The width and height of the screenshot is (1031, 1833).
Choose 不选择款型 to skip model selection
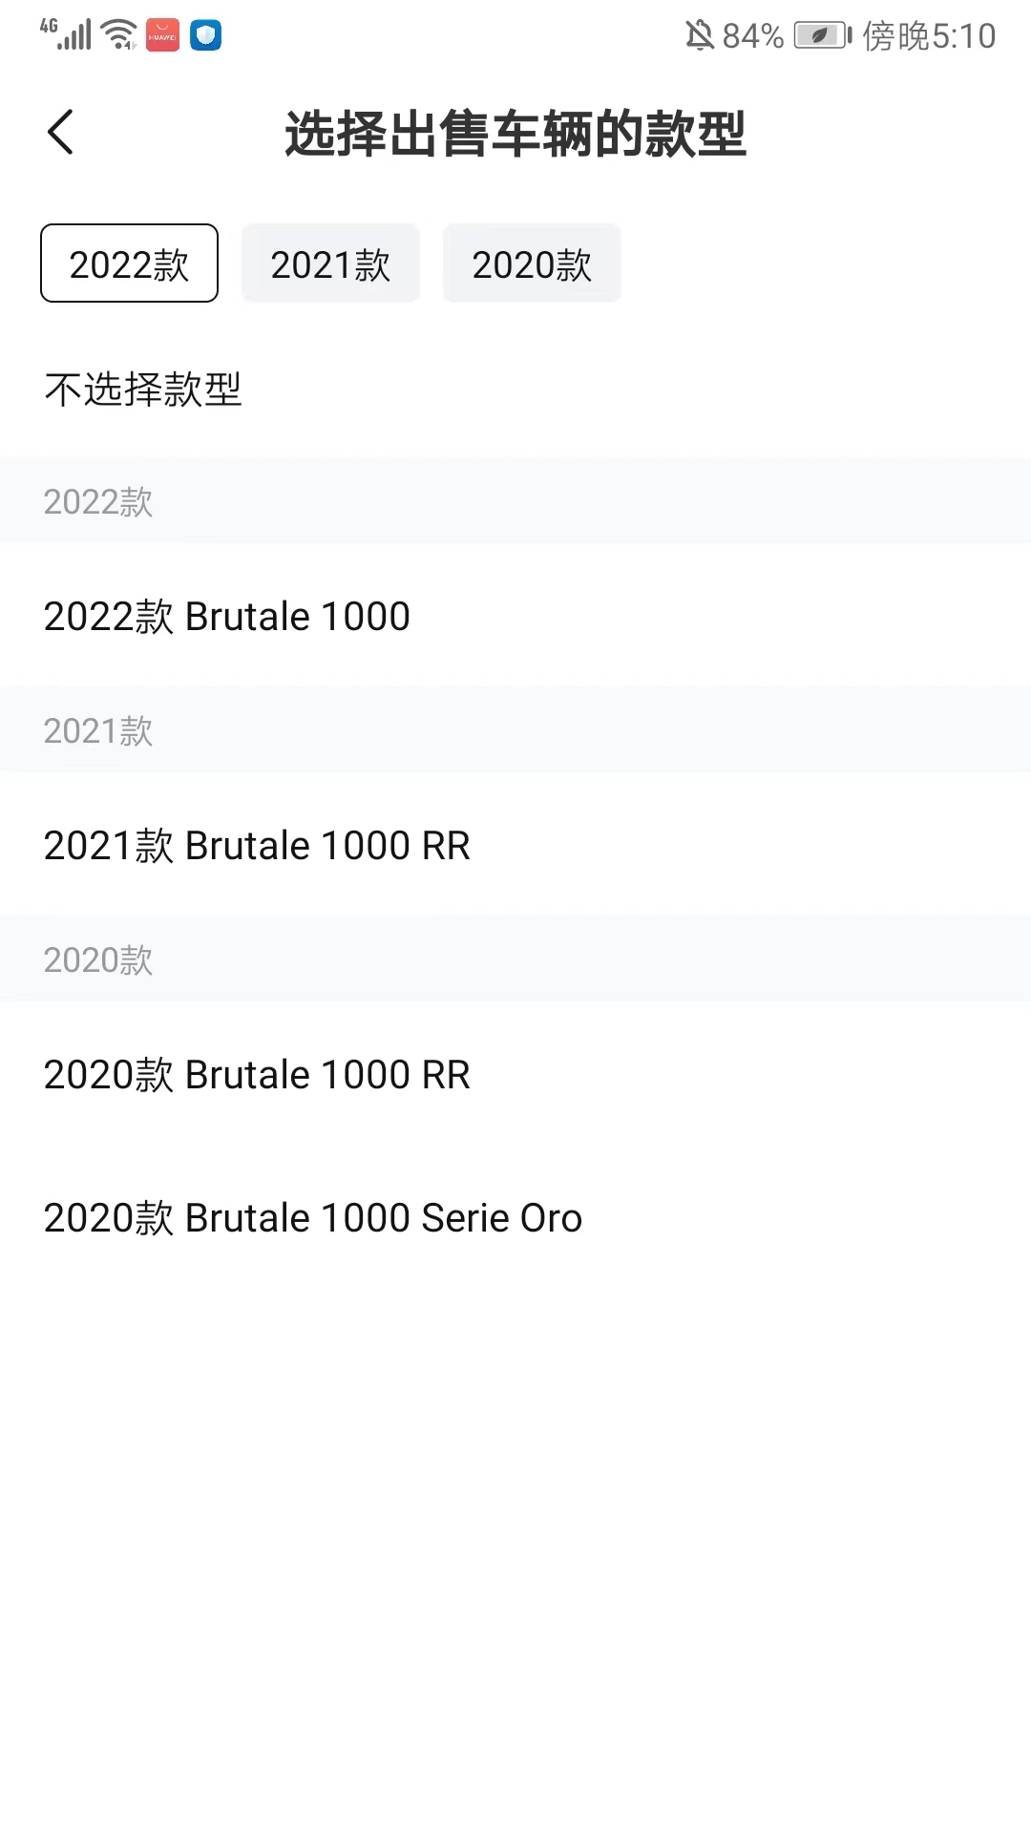pos(143,390)
